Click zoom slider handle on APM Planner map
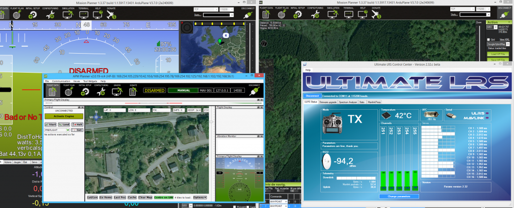Image resolution: width=514 pixels, height=208 pixels. pyautogui.click(x=211, y=122)
